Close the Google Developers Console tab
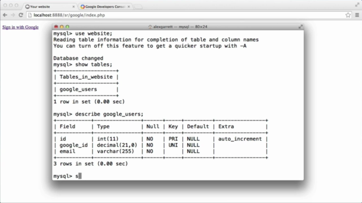The width and height of the screenshot is (362, 203). [x=128, y=7]
